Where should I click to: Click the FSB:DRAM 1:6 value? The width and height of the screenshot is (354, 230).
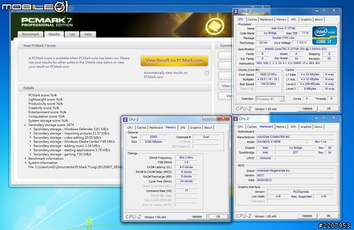click(186, 162)
